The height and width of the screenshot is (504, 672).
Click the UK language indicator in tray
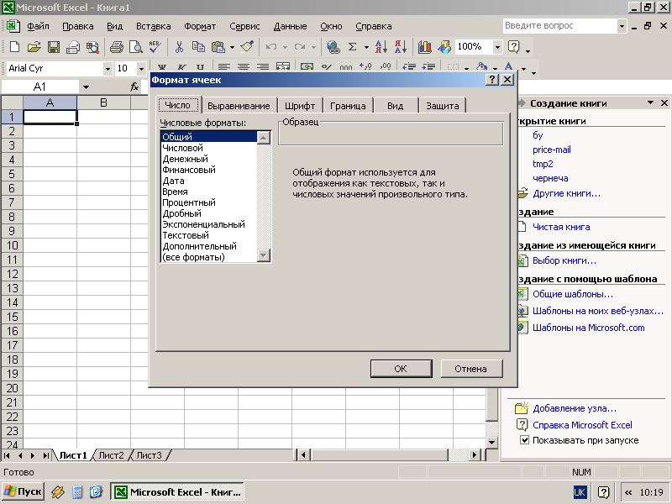580,492
